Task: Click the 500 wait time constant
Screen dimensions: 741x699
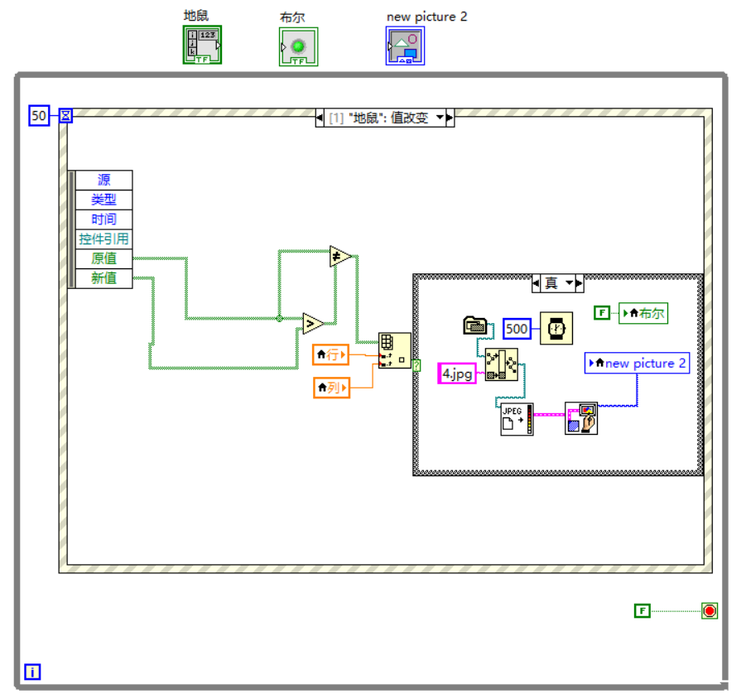Action: [517, 329]
